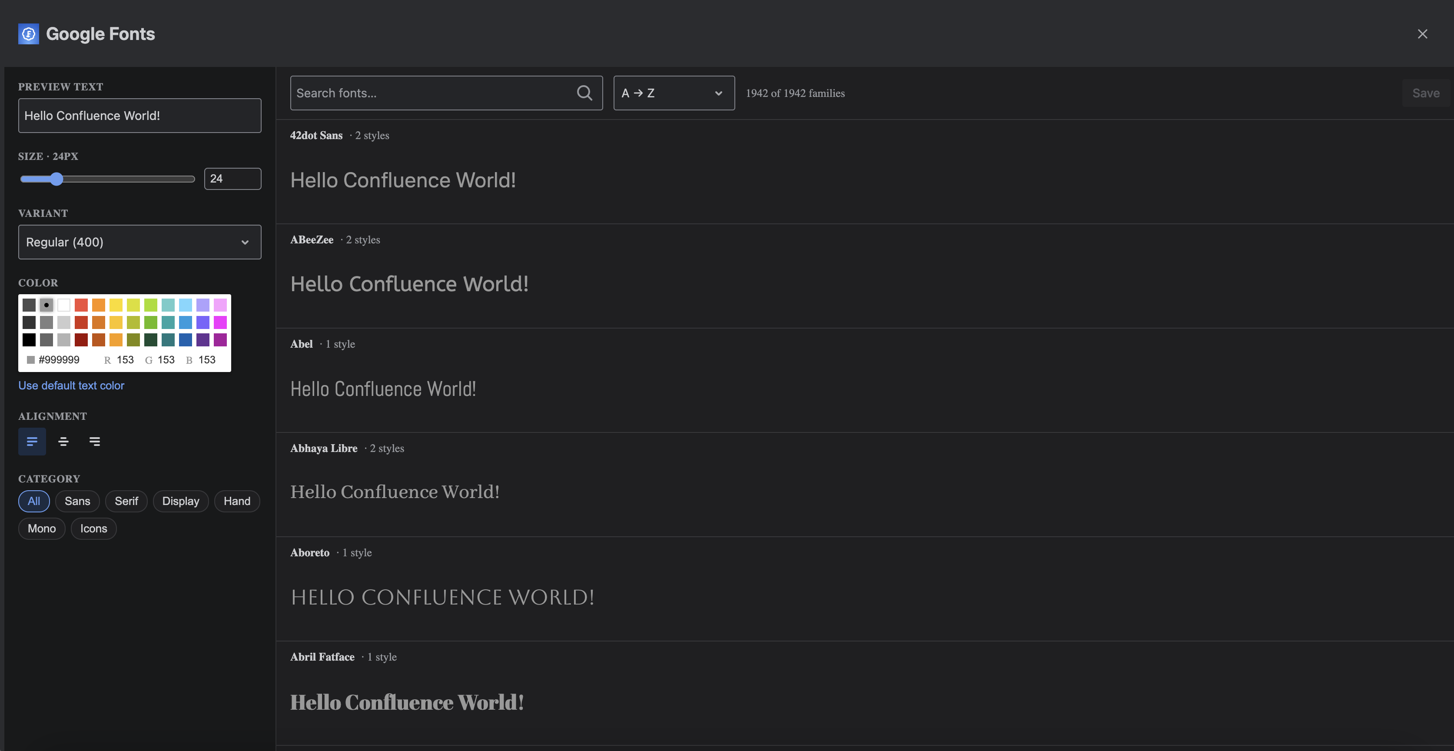The width and height of the screenshot is (1454, 751).
Task: Select the 42dot Sans font preview
Action: click(403, 180)
